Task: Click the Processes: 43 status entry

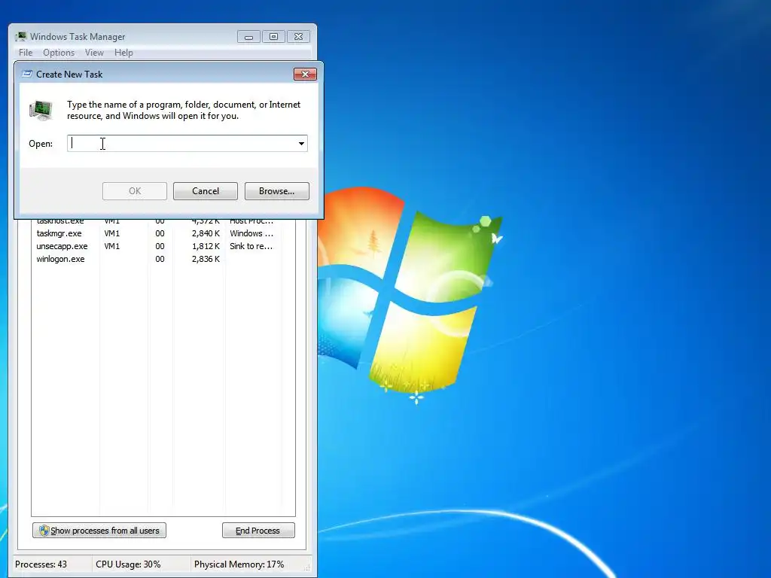Action: (41, 564)
